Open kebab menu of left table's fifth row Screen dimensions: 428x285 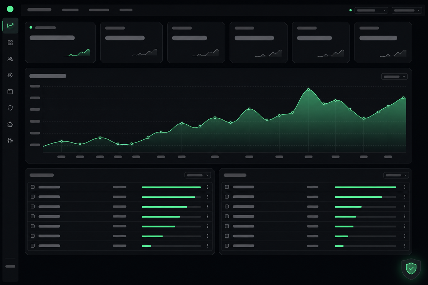(x=208, y=226)
